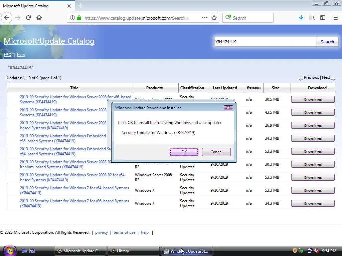Open the Firefox hamburger menu
Viewport: 342px width, 256px height.
click(x=336, y=18)
